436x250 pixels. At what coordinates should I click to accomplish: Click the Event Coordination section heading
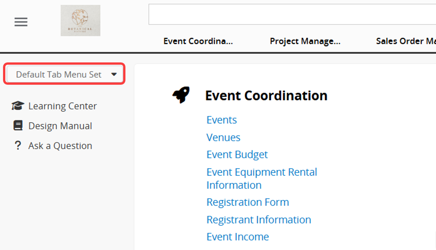[266, 95]
